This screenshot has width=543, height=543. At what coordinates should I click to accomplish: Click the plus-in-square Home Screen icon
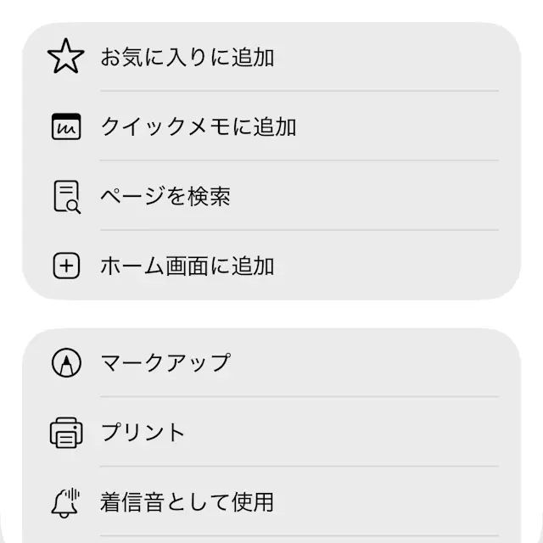[x=65, y=266]
